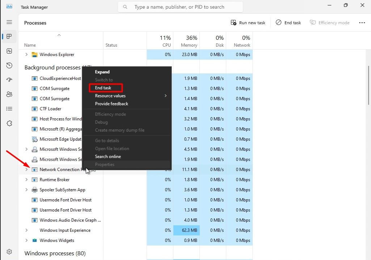371x260 pixels.
Task: Select the Performance sidebar icon
Action: click(9, 51)
